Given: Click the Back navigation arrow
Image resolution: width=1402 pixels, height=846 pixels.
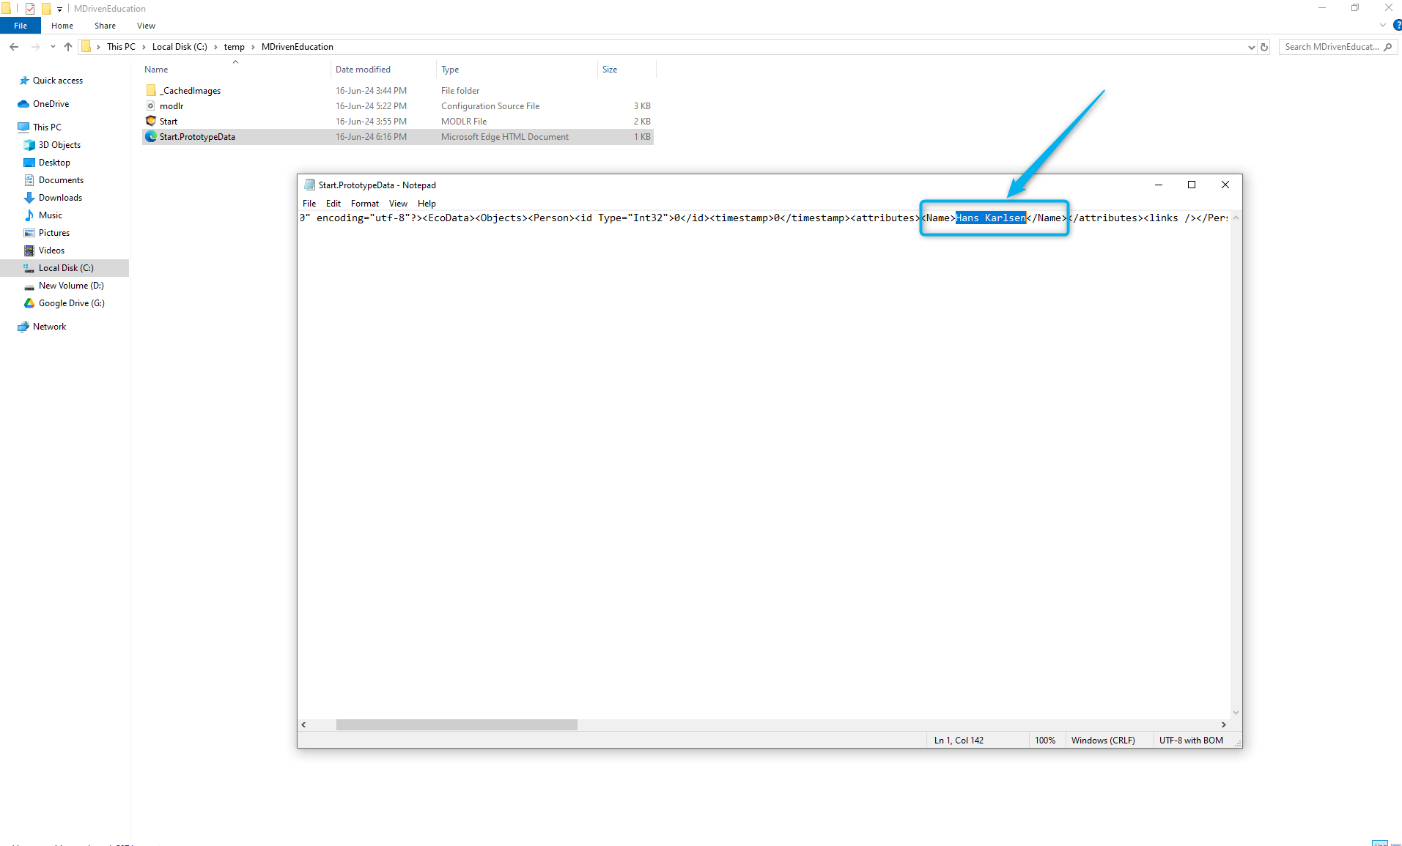Looking at the screenshot, I should [x=14, y=47].
